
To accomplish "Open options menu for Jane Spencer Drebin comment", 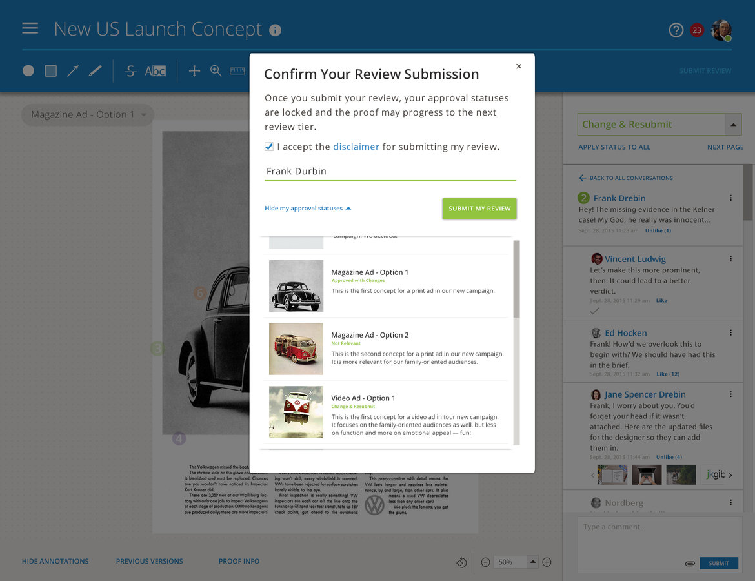I will 730,394.
